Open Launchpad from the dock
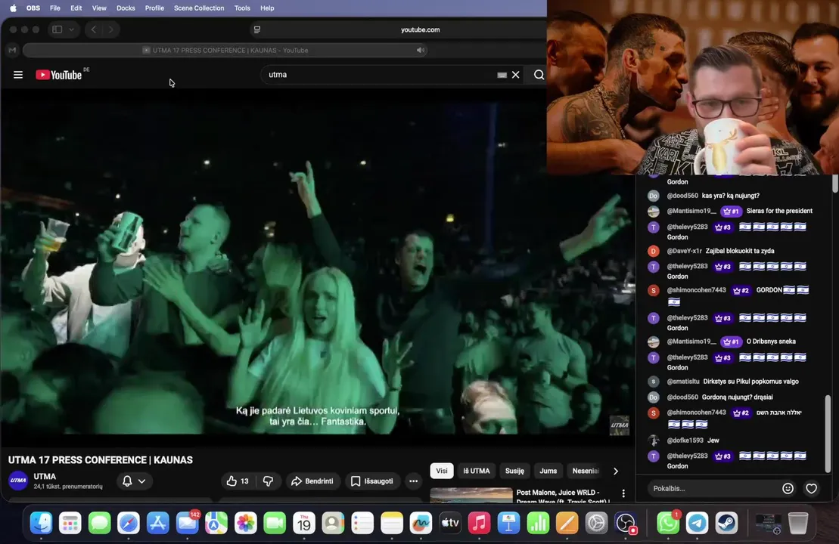This screenshot has height=544, width=839. point(70,523)
